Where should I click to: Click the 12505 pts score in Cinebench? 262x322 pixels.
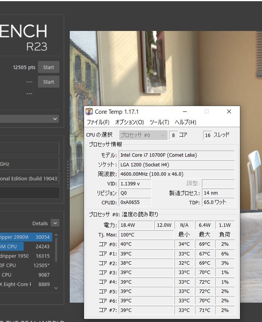tap(24, 67)
